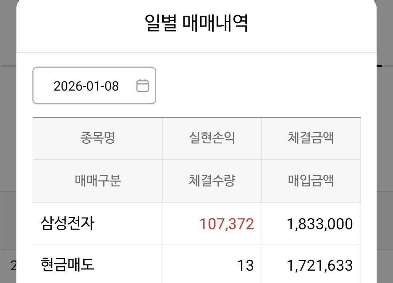Open the calendar icon date picker
Screen dimensions: 393x283
coord(142,86)
